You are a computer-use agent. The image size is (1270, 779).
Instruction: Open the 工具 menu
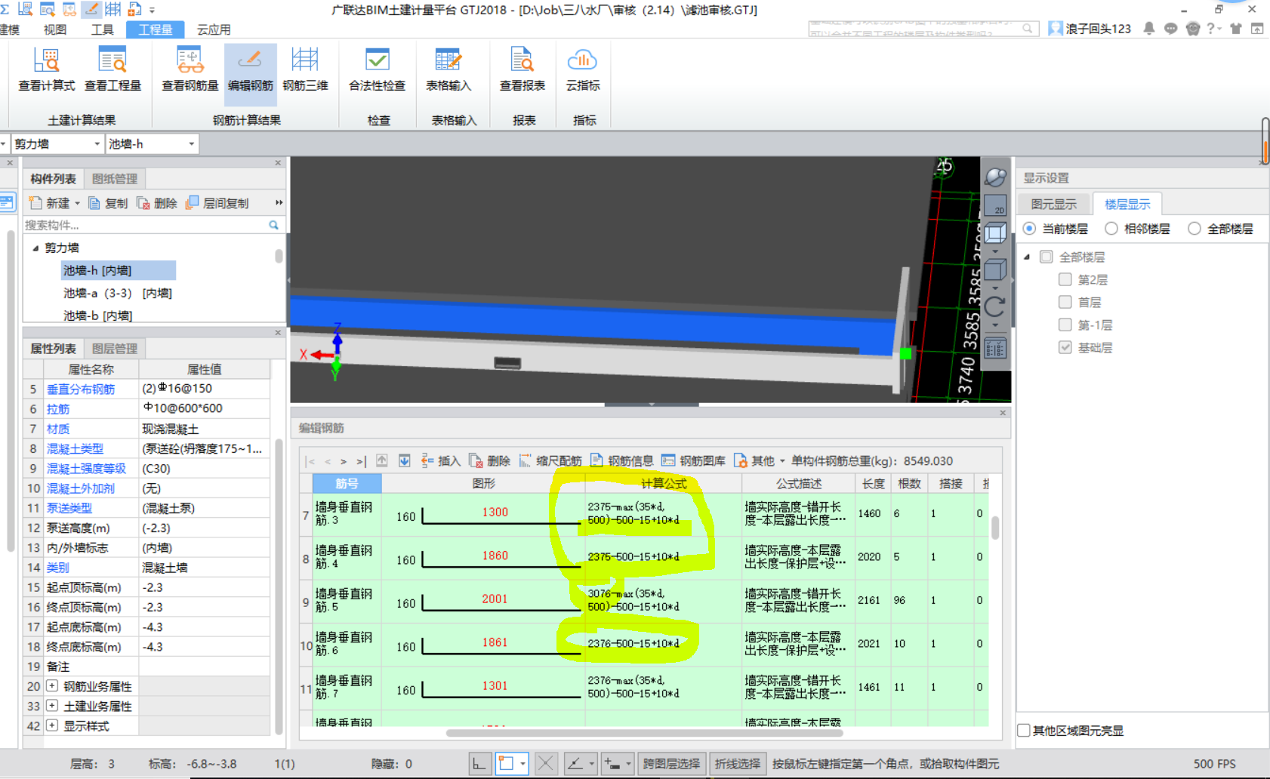click(103, 29)
